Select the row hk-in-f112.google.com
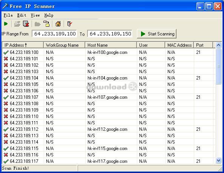224x173 pixels. click(109, 129)
